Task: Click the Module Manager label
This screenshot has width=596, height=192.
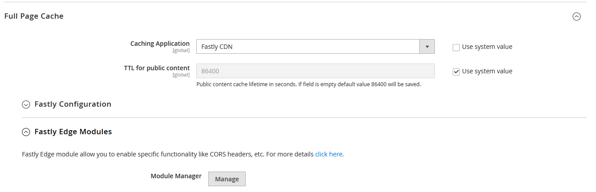Action: (x=176, y=176)
